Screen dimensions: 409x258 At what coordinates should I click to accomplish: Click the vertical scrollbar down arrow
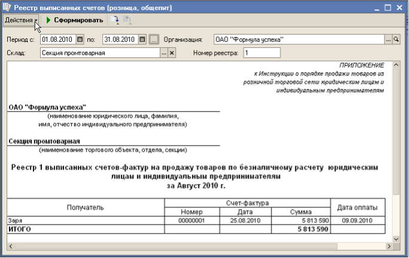395,238
